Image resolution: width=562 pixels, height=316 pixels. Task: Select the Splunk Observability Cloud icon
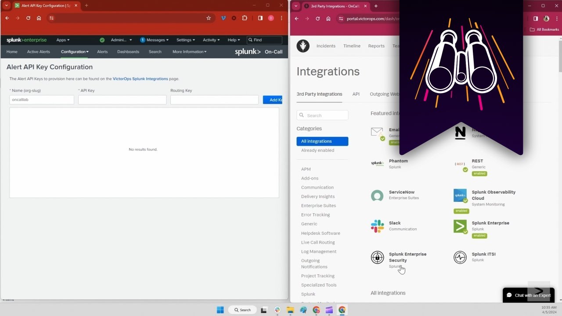point(460,196)
